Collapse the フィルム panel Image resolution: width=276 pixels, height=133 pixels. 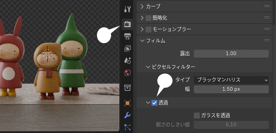(142, 41)
